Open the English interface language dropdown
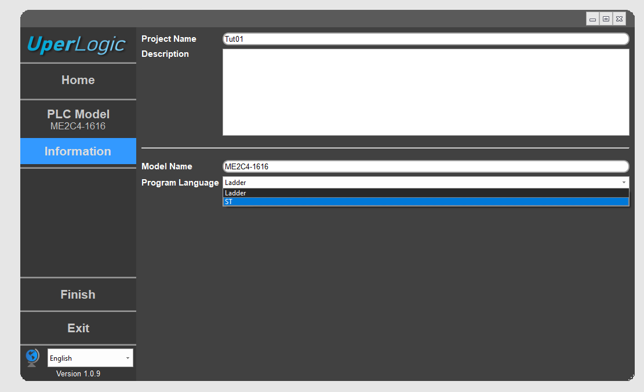 coord(90,358)
